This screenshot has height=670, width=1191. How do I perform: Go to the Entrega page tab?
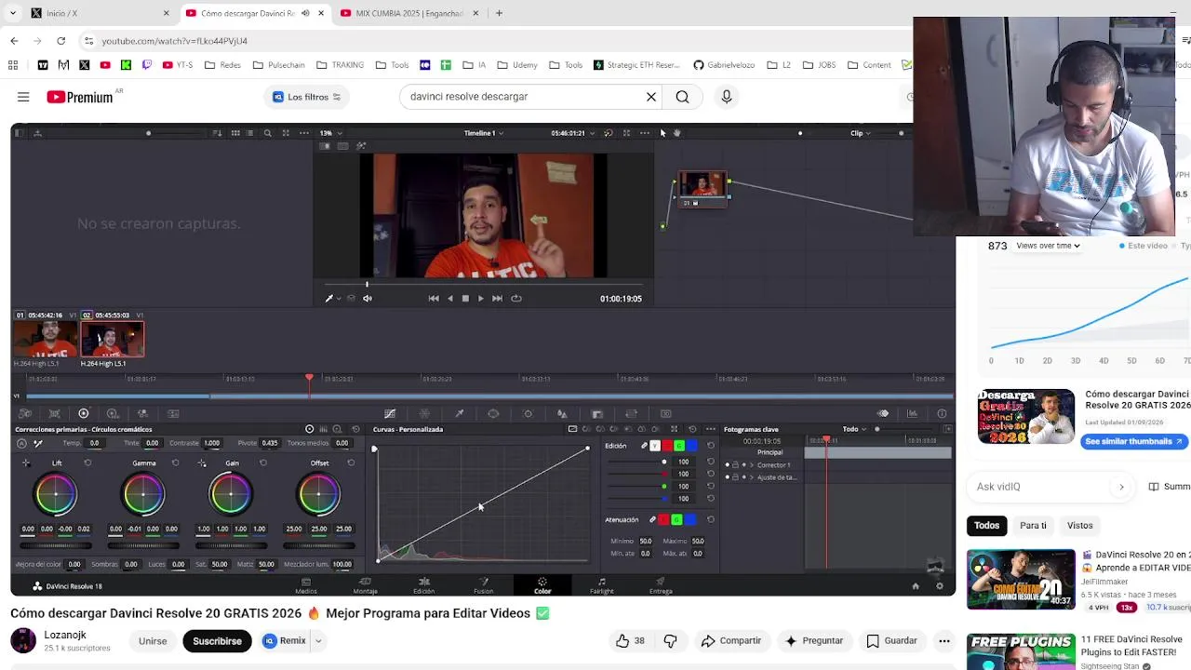[x=661, y=585]
